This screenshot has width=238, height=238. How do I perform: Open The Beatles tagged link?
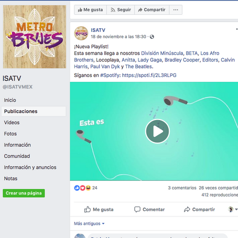pos(138,67)
